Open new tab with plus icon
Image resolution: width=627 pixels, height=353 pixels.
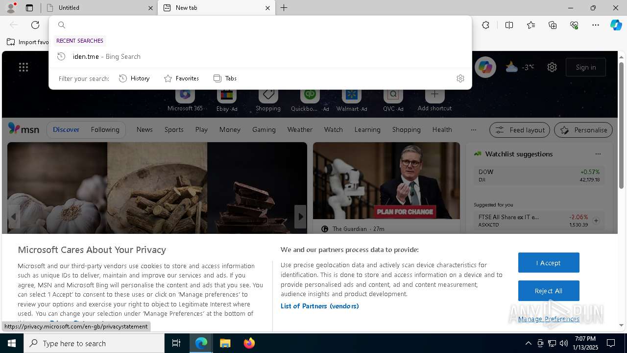(x=284, y=8)
